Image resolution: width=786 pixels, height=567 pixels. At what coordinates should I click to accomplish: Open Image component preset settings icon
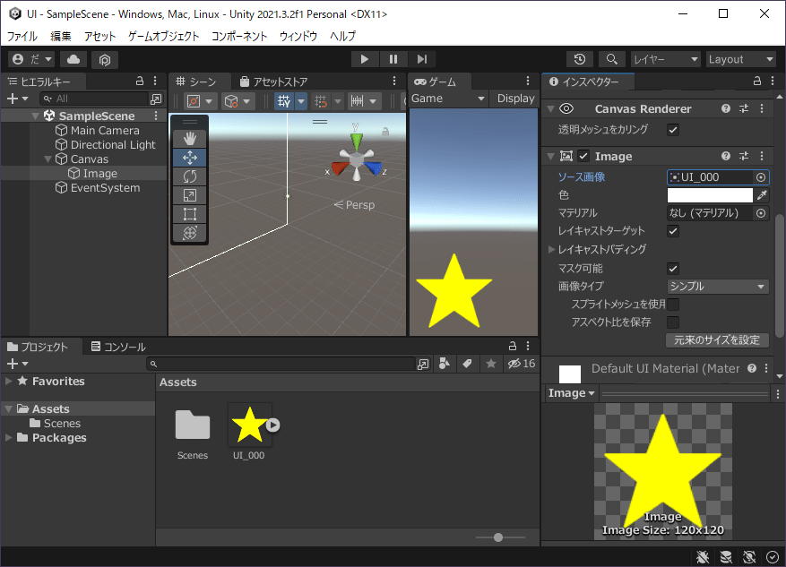click(744, 156)
